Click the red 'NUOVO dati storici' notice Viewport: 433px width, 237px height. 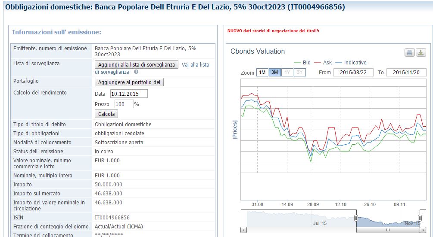point(274,31)
